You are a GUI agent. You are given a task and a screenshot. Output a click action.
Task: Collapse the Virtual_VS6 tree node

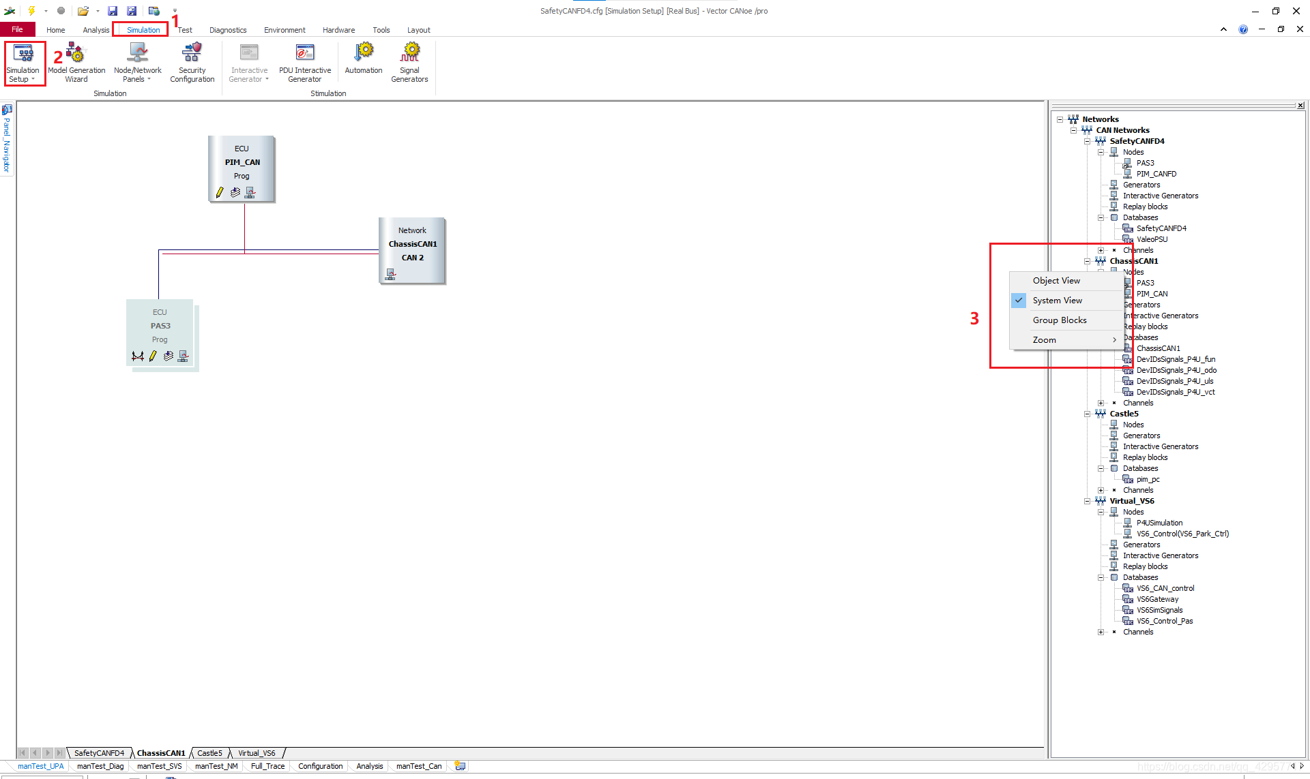click(1087, 501)
